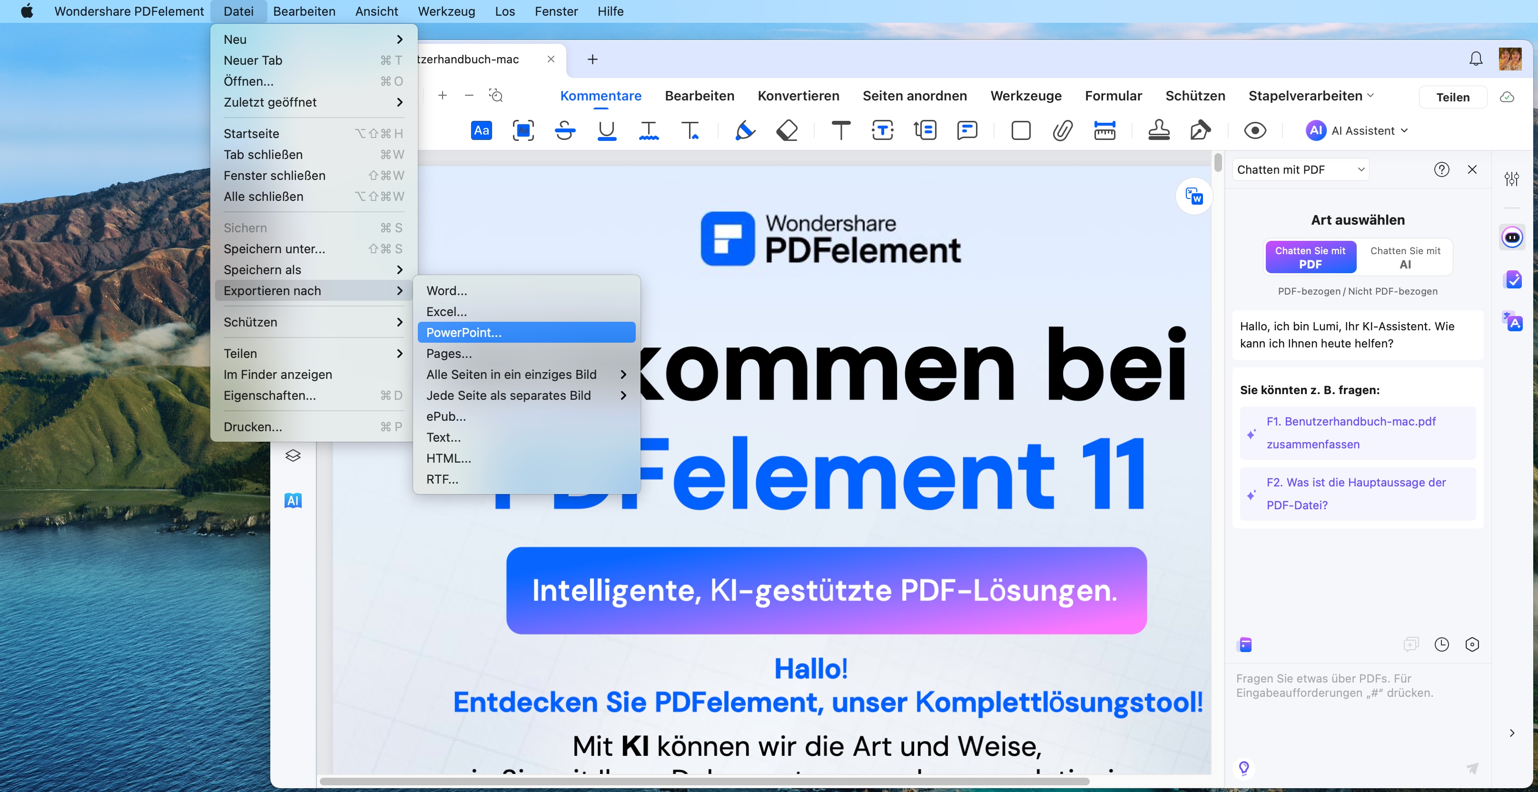Close the Chatten mit PDF panel
This screenshot has height=792, width=1538.
pyautogui.click(x=1472, y=169)
